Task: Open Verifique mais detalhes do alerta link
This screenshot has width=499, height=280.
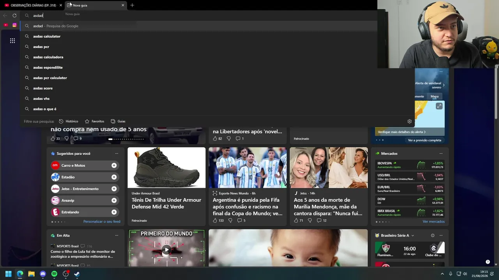Action: (x=402, y=132)
